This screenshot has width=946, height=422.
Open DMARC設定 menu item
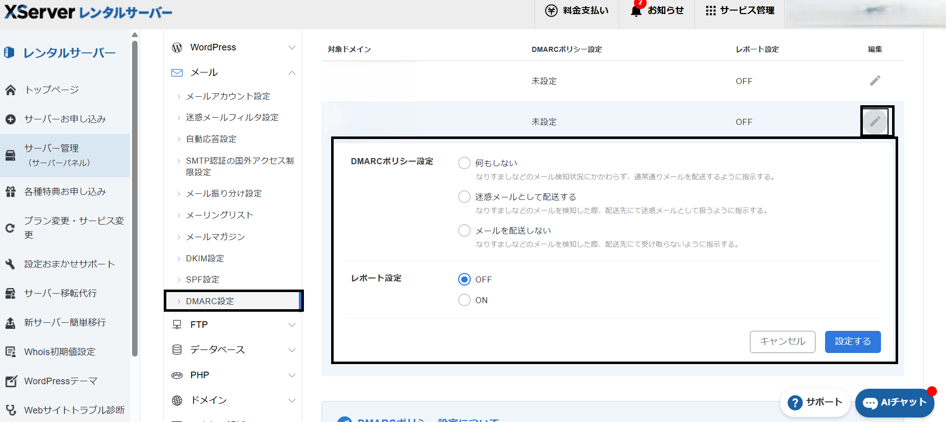tap(234, 301)
